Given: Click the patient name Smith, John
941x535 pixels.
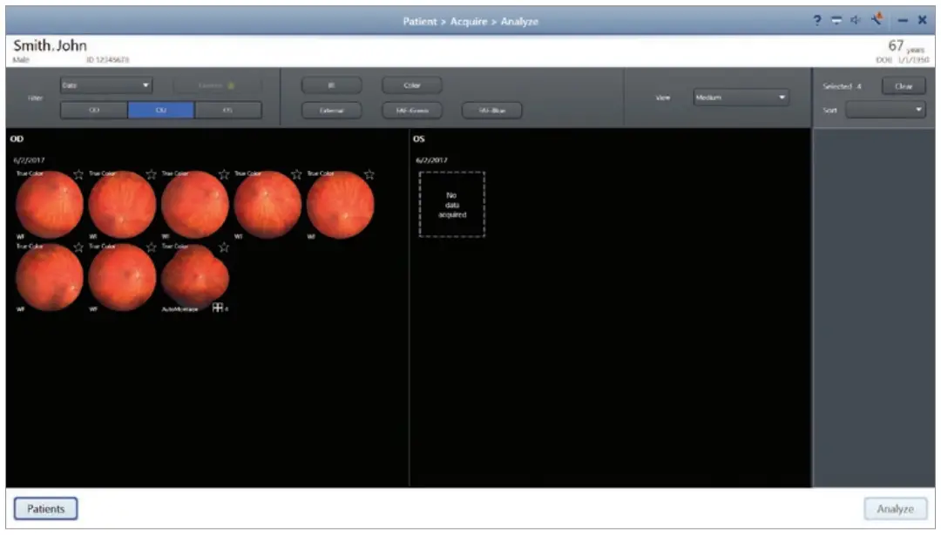Looking at the screenshot, I should pyautogui.click(x=50, y=45).
